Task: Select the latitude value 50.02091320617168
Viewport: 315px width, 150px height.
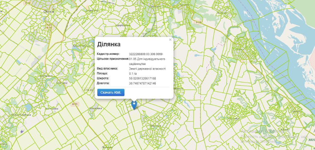Action: (x=142, y=78)
